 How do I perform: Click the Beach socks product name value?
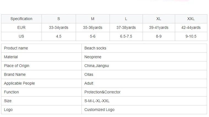tap(95, 48)
